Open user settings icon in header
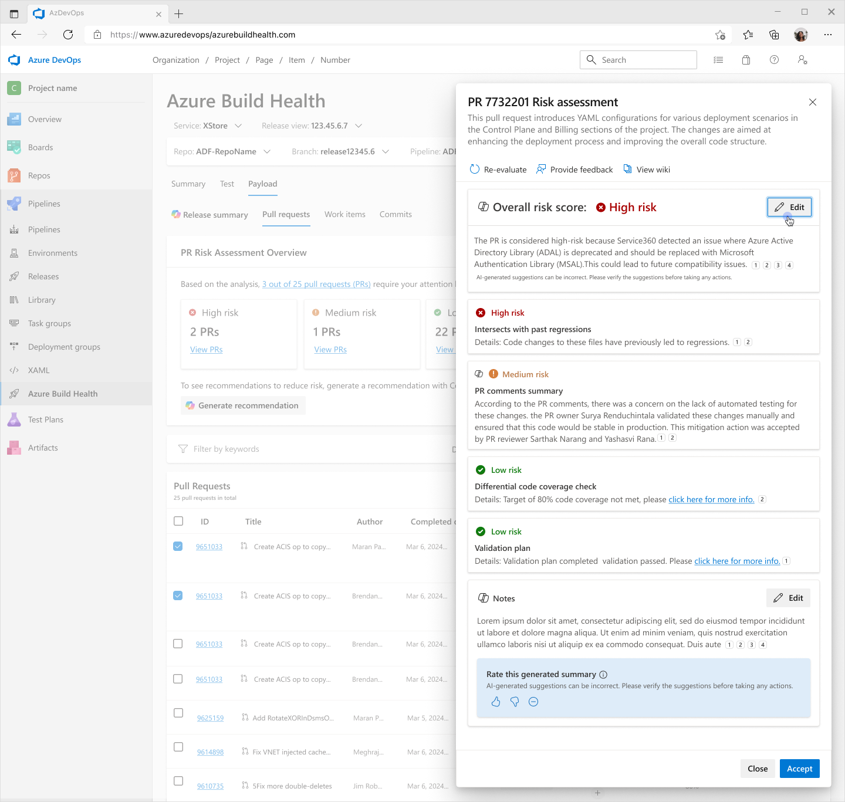Screen dimensions: 845x802 pyautogui.click(x=803, y=60)
